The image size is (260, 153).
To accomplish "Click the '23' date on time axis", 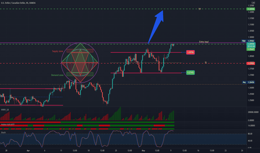I will click(x=225, y=151).
